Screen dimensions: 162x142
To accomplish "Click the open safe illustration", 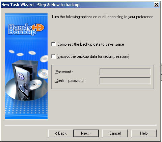I will [23, 80].
